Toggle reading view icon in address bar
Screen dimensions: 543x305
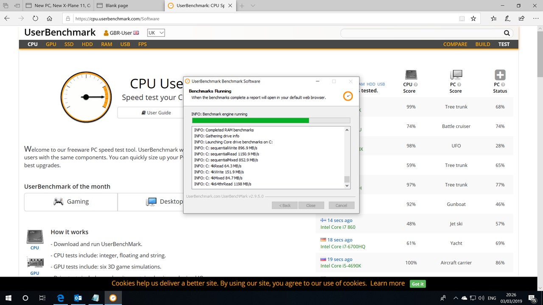tap(462, 19)
